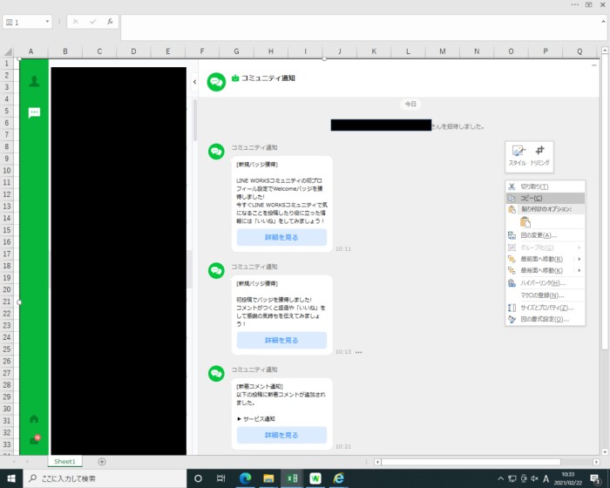
Task: Expand the 最背面へ移動 submenu arrow
Action: pyautogui.click(x=579, y=270)
